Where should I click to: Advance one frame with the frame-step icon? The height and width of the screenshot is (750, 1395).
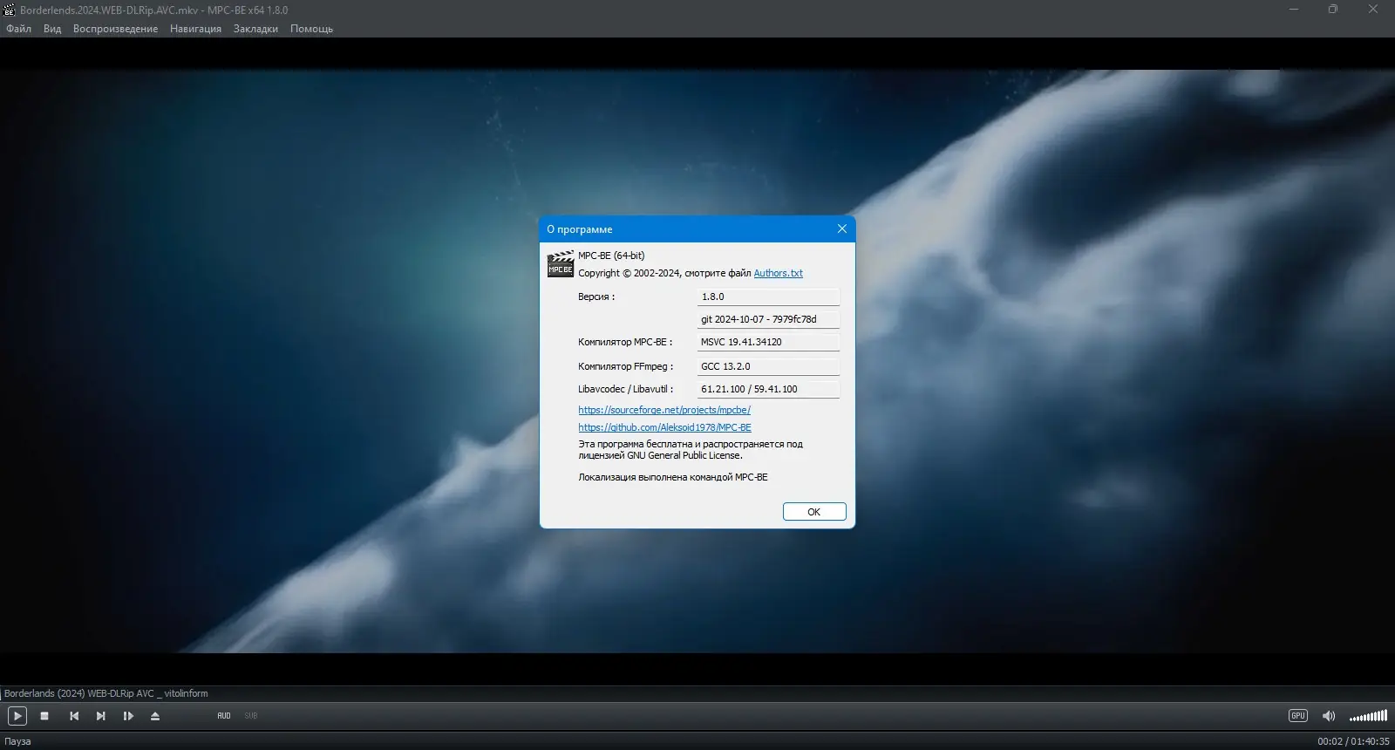coord(128,716)
